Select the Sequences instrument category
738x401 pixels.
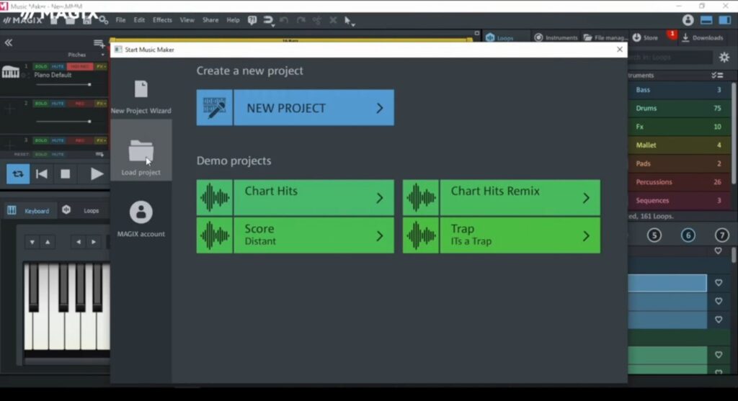679,200
